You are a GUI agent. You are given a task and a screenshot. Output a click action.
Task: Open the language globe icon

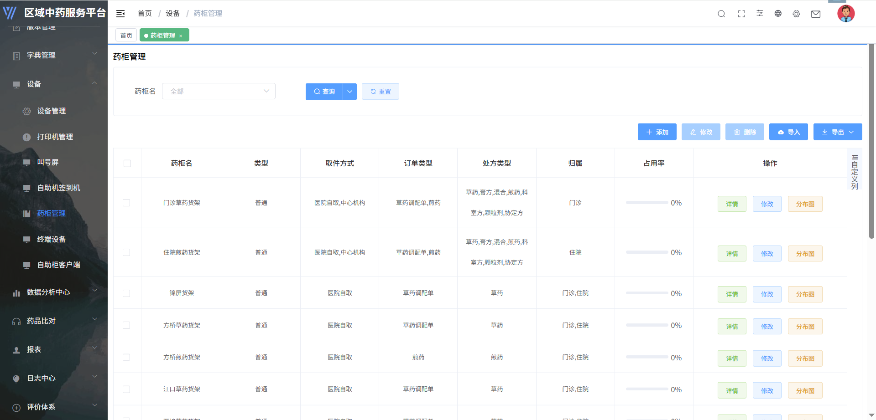click(x=778, y=14)
